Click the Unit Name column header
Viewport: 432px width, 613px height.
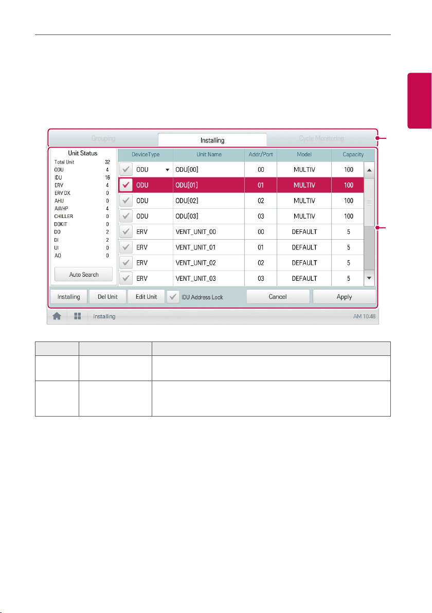click(x=209, y=154)
